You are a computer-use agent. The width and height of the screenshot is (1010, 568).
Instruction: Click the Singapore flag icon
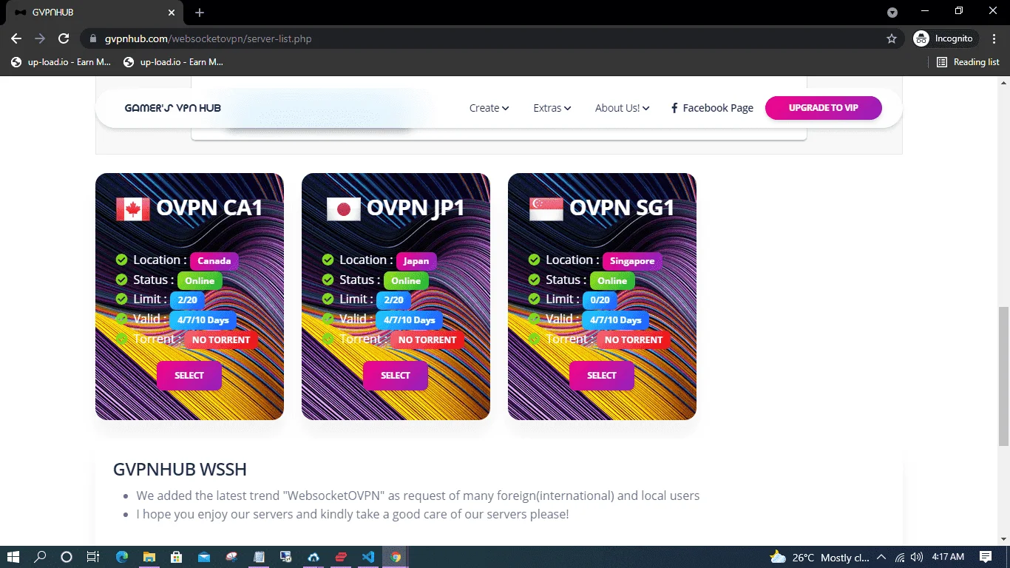pos(546,209)
